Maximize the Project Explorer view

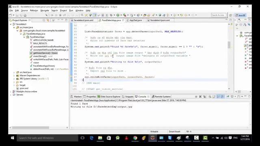pos(66,20)
